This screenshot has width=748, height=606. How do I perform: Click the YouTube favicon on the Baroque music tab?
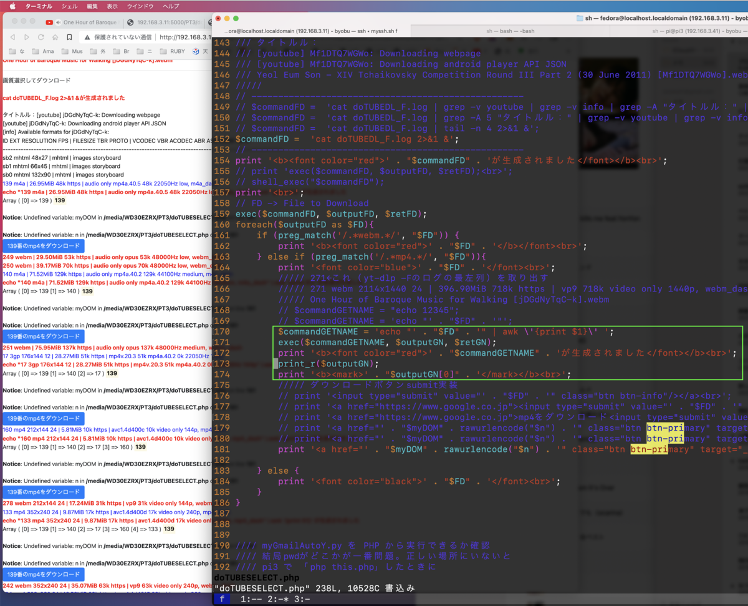click(x=49, y=21)
